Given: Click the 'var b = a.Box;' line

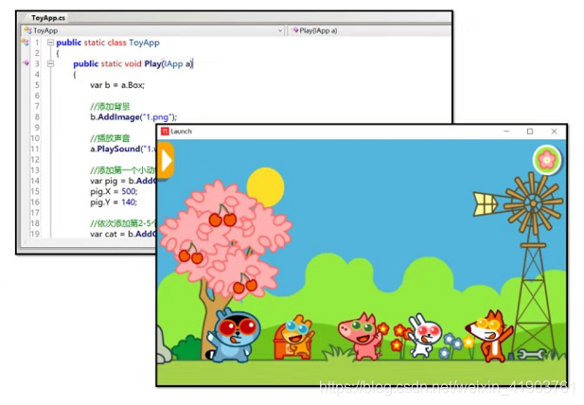Looking at the screenshot, I should coord(117,85).
